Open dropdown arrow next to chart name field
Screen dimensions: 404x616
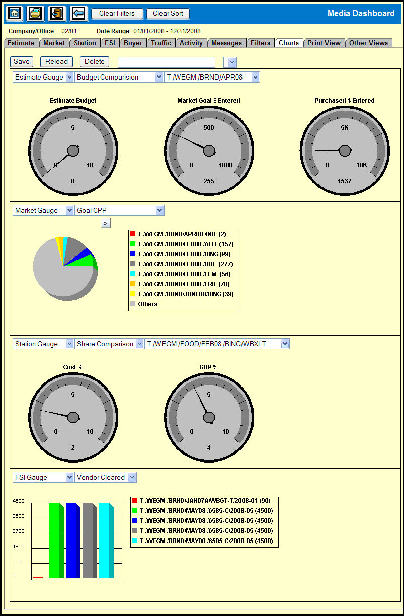(232, 62)
